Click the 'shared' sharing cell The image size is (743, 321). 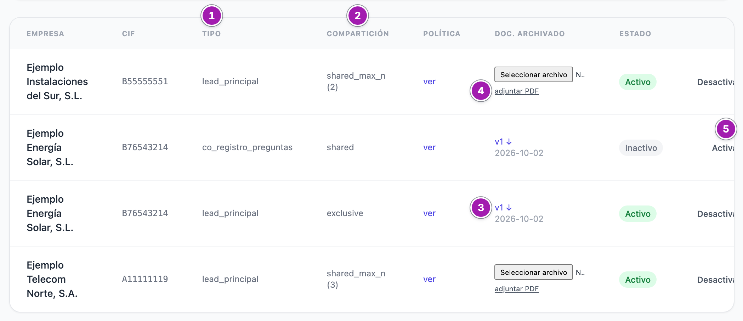[x=340, y=147]
